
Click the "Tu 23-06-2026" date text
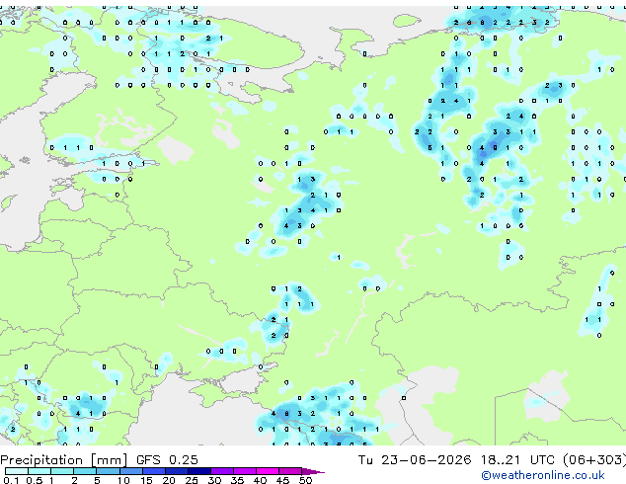(415, 460)
